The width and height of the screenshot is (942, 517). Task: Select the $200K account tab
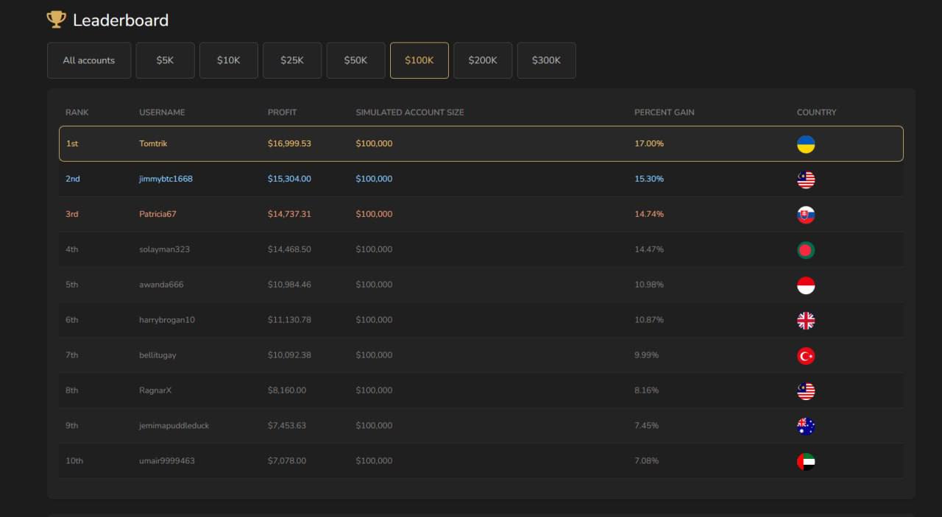pyautogui.click(x=483, y=60)
